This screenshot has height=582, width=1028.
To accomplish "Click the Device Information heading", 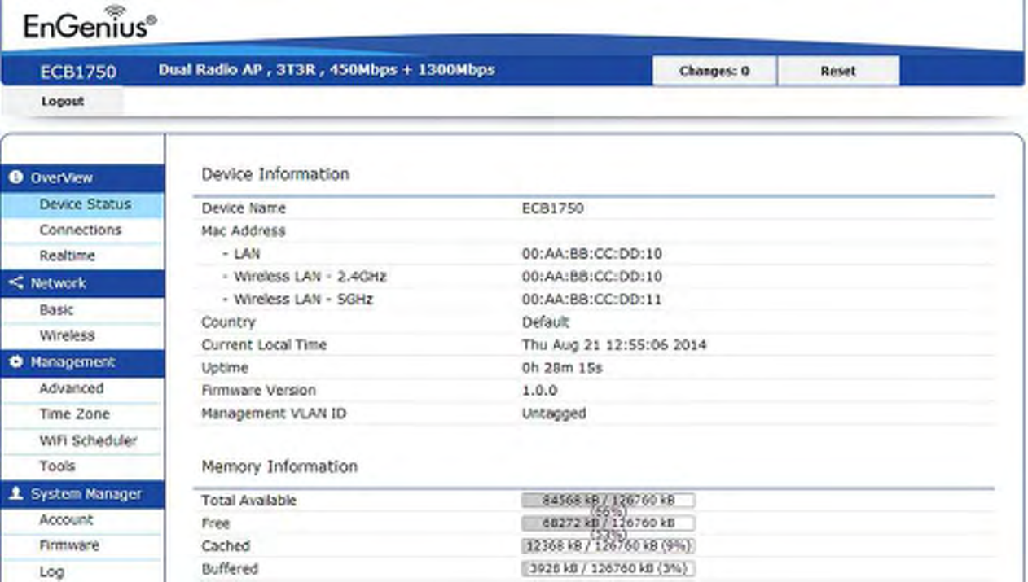I will pyautogui.click(x=275, y=174).
